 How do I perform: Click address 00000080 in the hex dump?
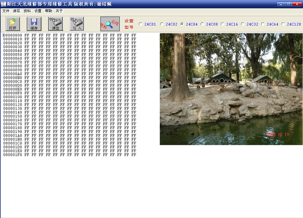[x=13, y=66]
